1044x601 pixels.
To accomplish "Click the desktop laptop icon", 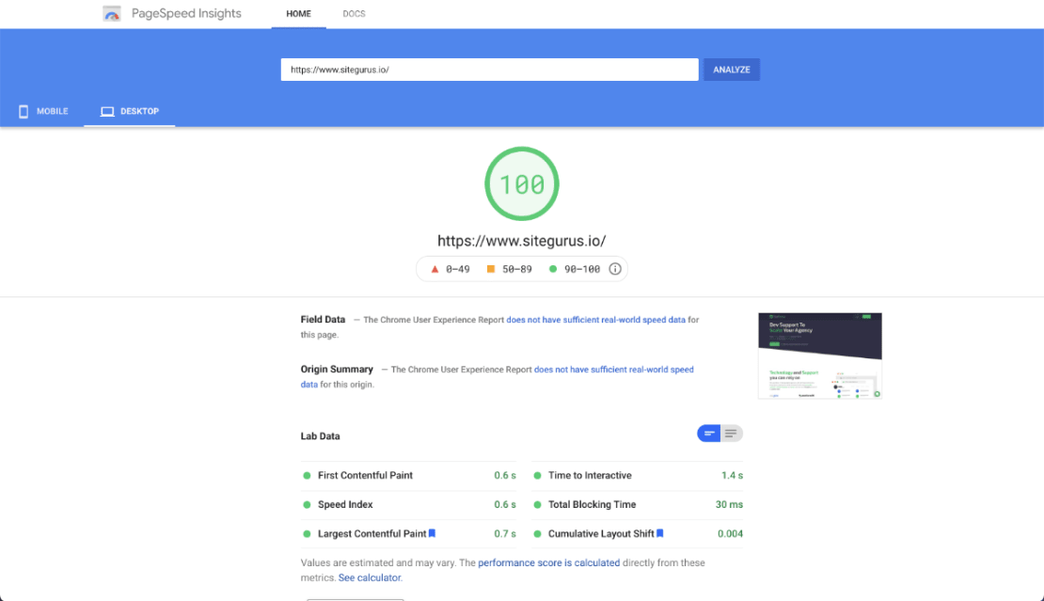I will tap(107, 111).
